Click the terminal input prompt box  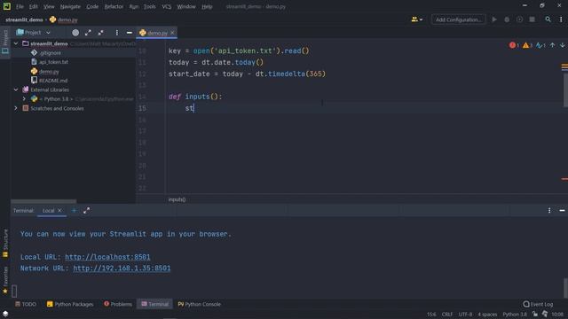pos(14,291)
